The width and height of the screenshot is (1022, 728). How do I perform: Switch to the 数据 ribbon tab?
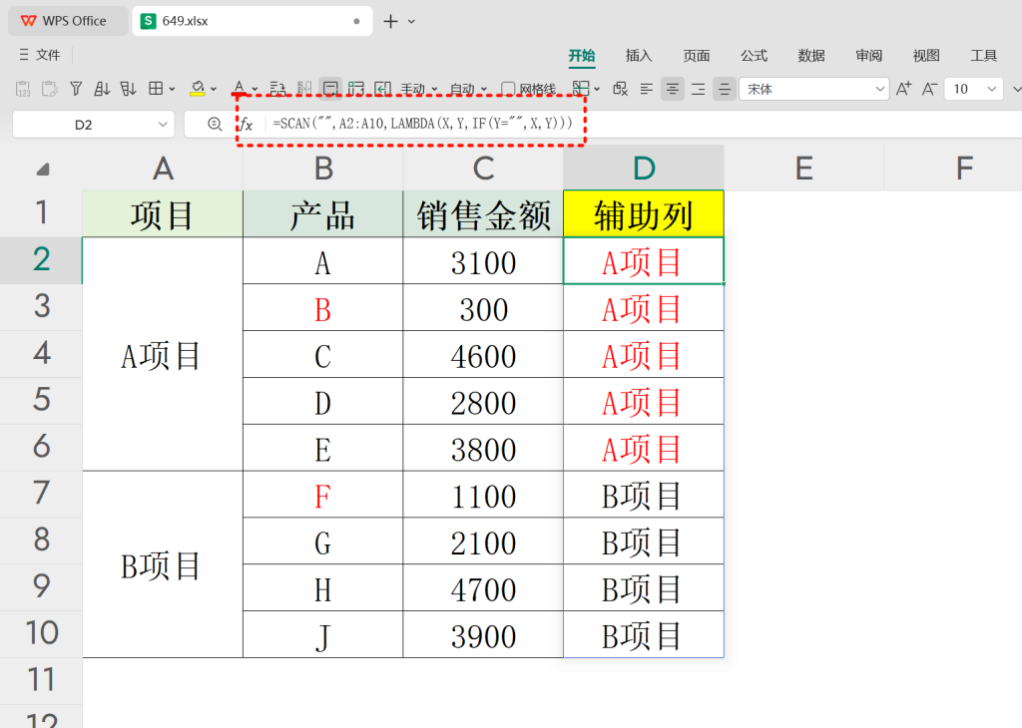[810, 56]
